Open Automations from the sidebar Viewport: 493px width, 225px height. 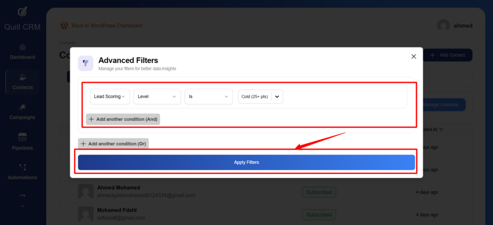pos(23,167)
